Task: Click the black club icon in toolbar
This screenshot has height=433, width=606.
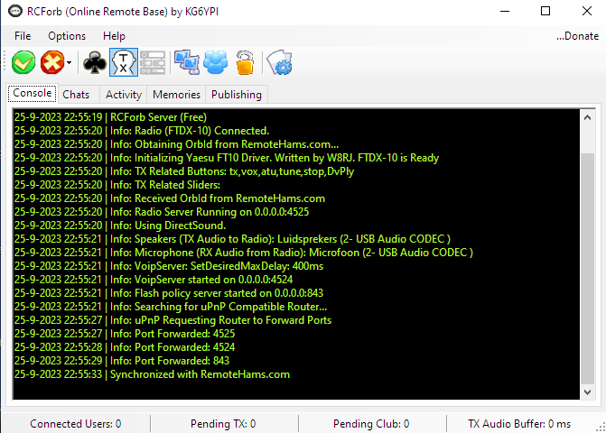Action: tap(94, 62)
